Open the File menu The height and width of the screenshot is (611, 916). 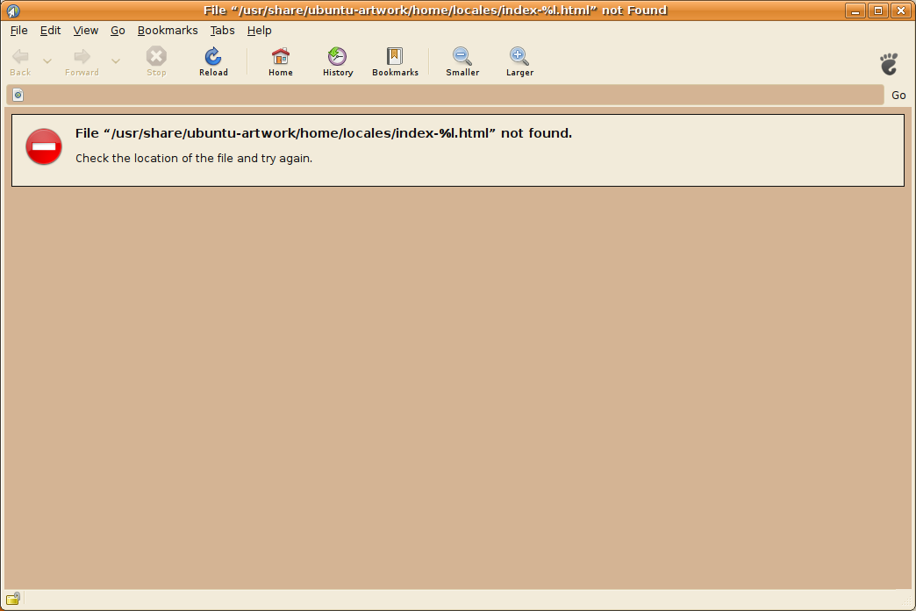click(18, 31)
